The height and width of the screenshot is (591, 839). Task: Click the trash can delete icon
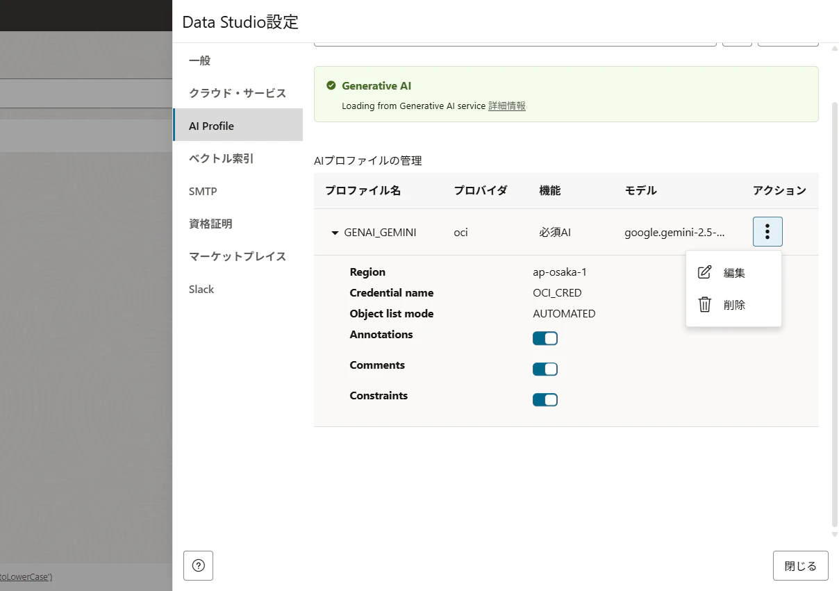[x=704, y=304]
